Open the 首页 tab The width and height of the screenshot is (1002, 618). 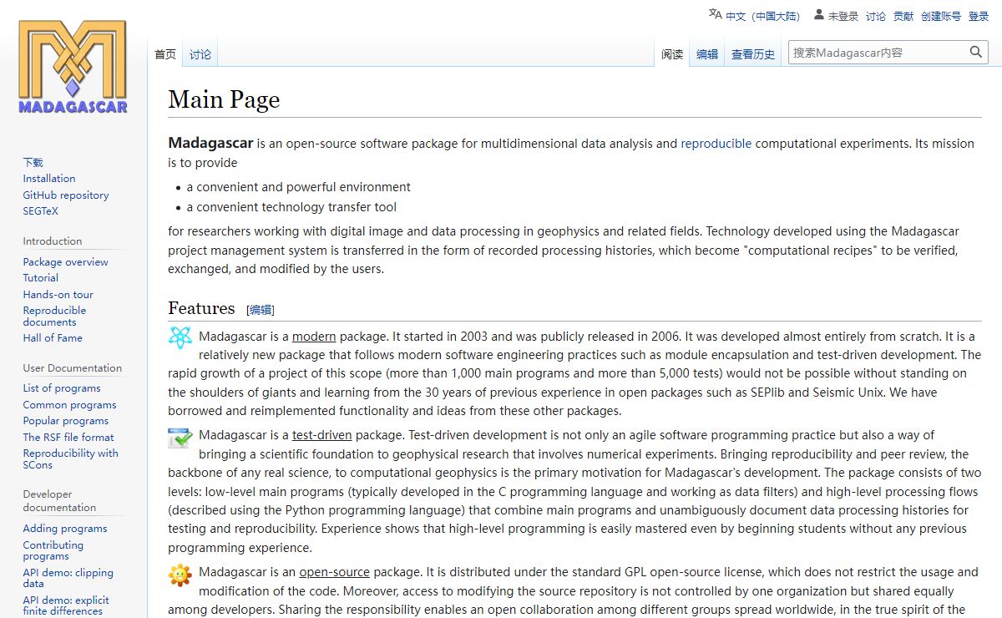click(x=165, y=54)
